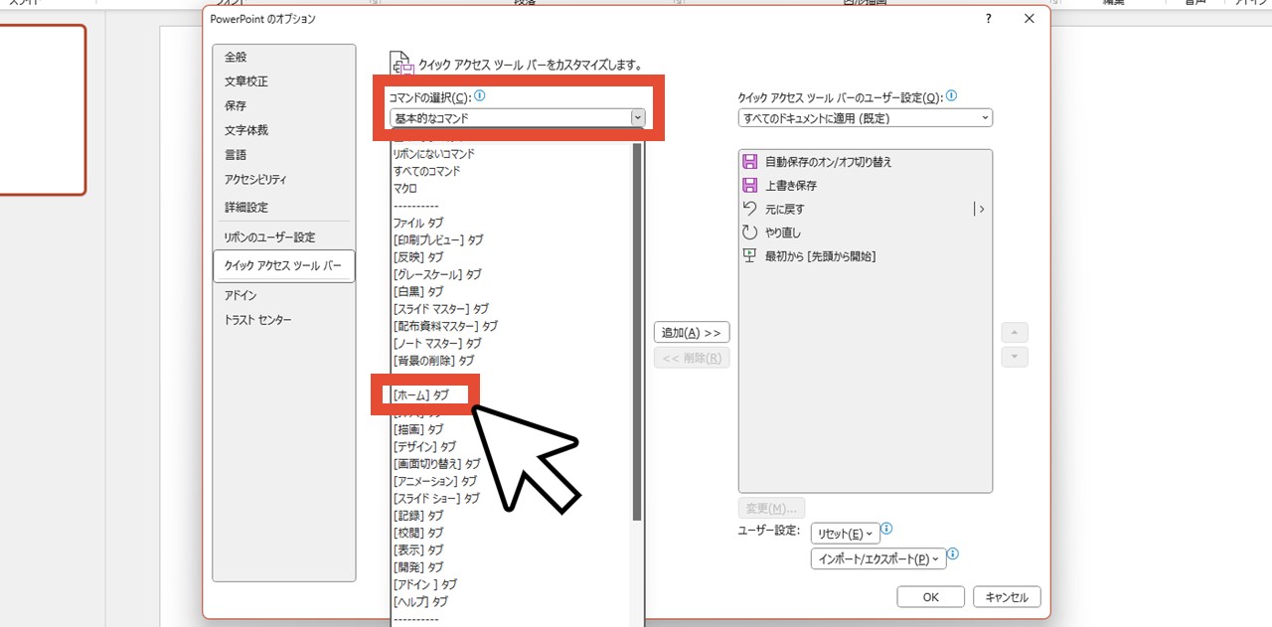Viewport: 1272px width, 627px height.
Task: Click the 元に戻す undo icon
Action: tap(750, 209)
